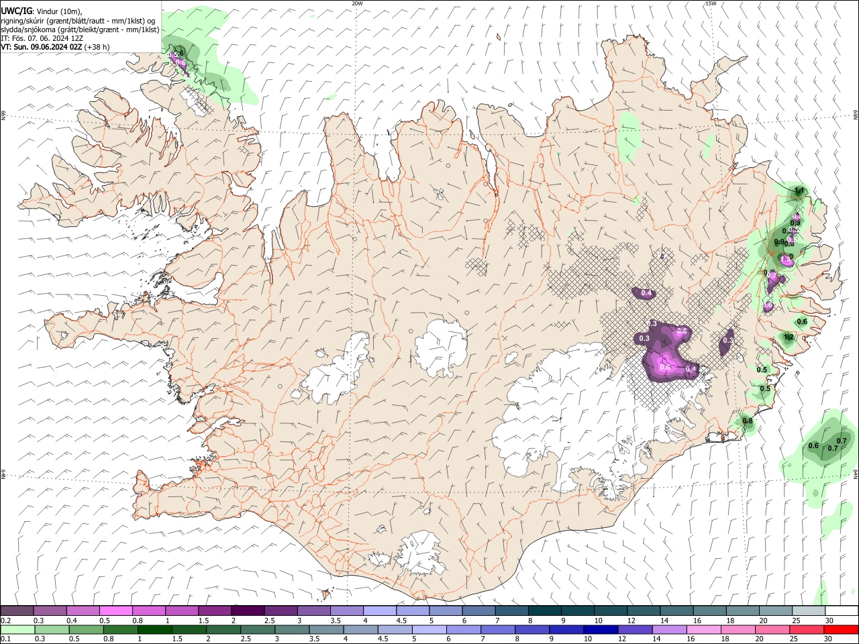Pick the bright pink 0.5 swatch, top scale
Viewport: 859px width, 644px height.
pyautogui.click(x=115, y=610)
